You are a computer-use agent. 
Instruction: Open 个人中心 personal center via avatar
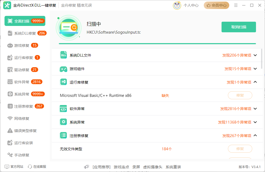click(x=177, y=5)
